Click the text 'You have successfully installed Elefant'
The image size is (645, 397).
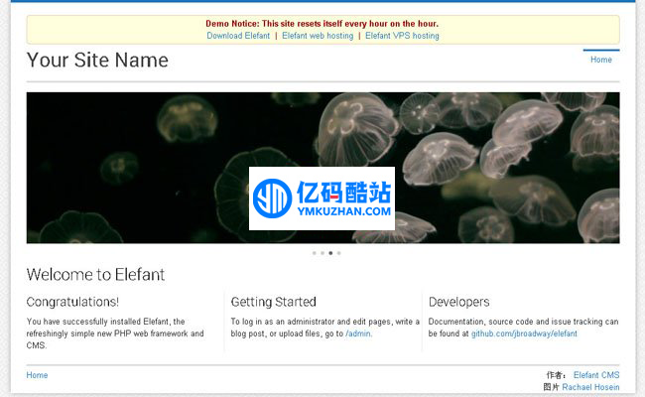tap(98, 322)
